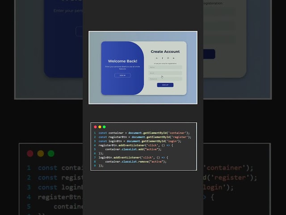This screenshot has height=215, width=286.
Task: Focus the Name input field
Action: pyautogui.click(x=165, y=67)
